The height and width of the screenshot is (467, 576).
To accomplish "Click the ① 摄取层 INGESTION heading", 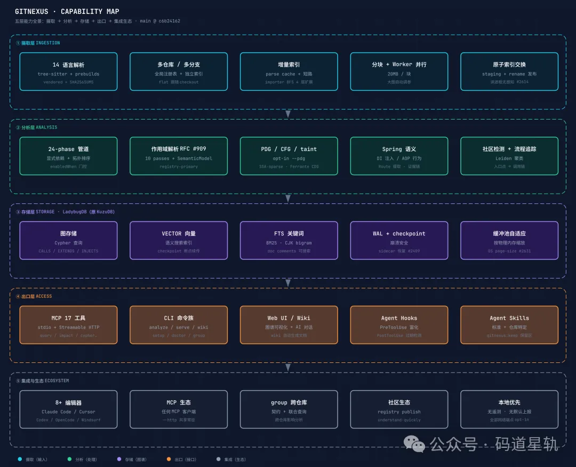I will [38, 43].
